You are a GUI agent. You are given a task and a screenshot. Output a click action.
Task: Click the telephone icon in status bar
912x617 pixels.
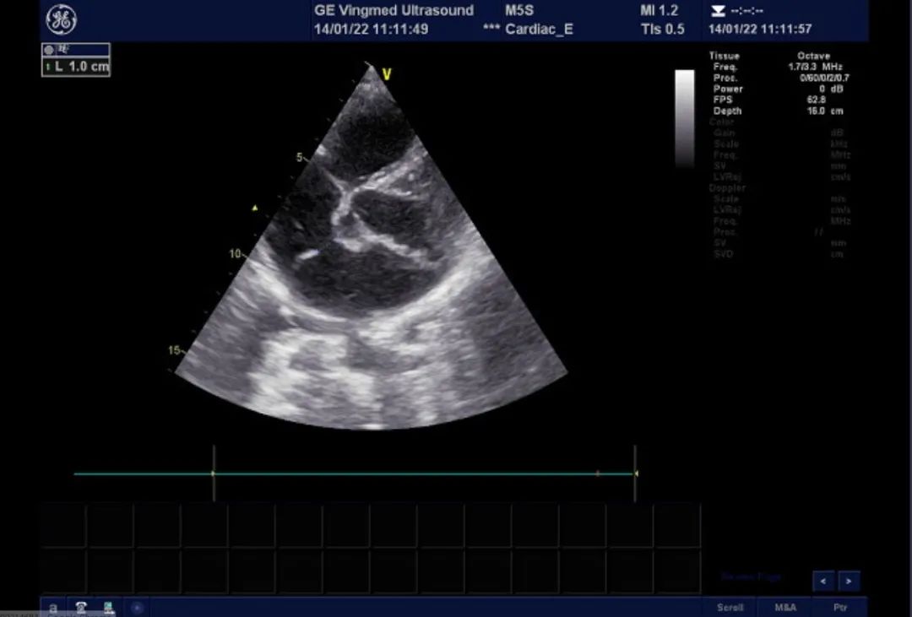click(x=81, y=607)
